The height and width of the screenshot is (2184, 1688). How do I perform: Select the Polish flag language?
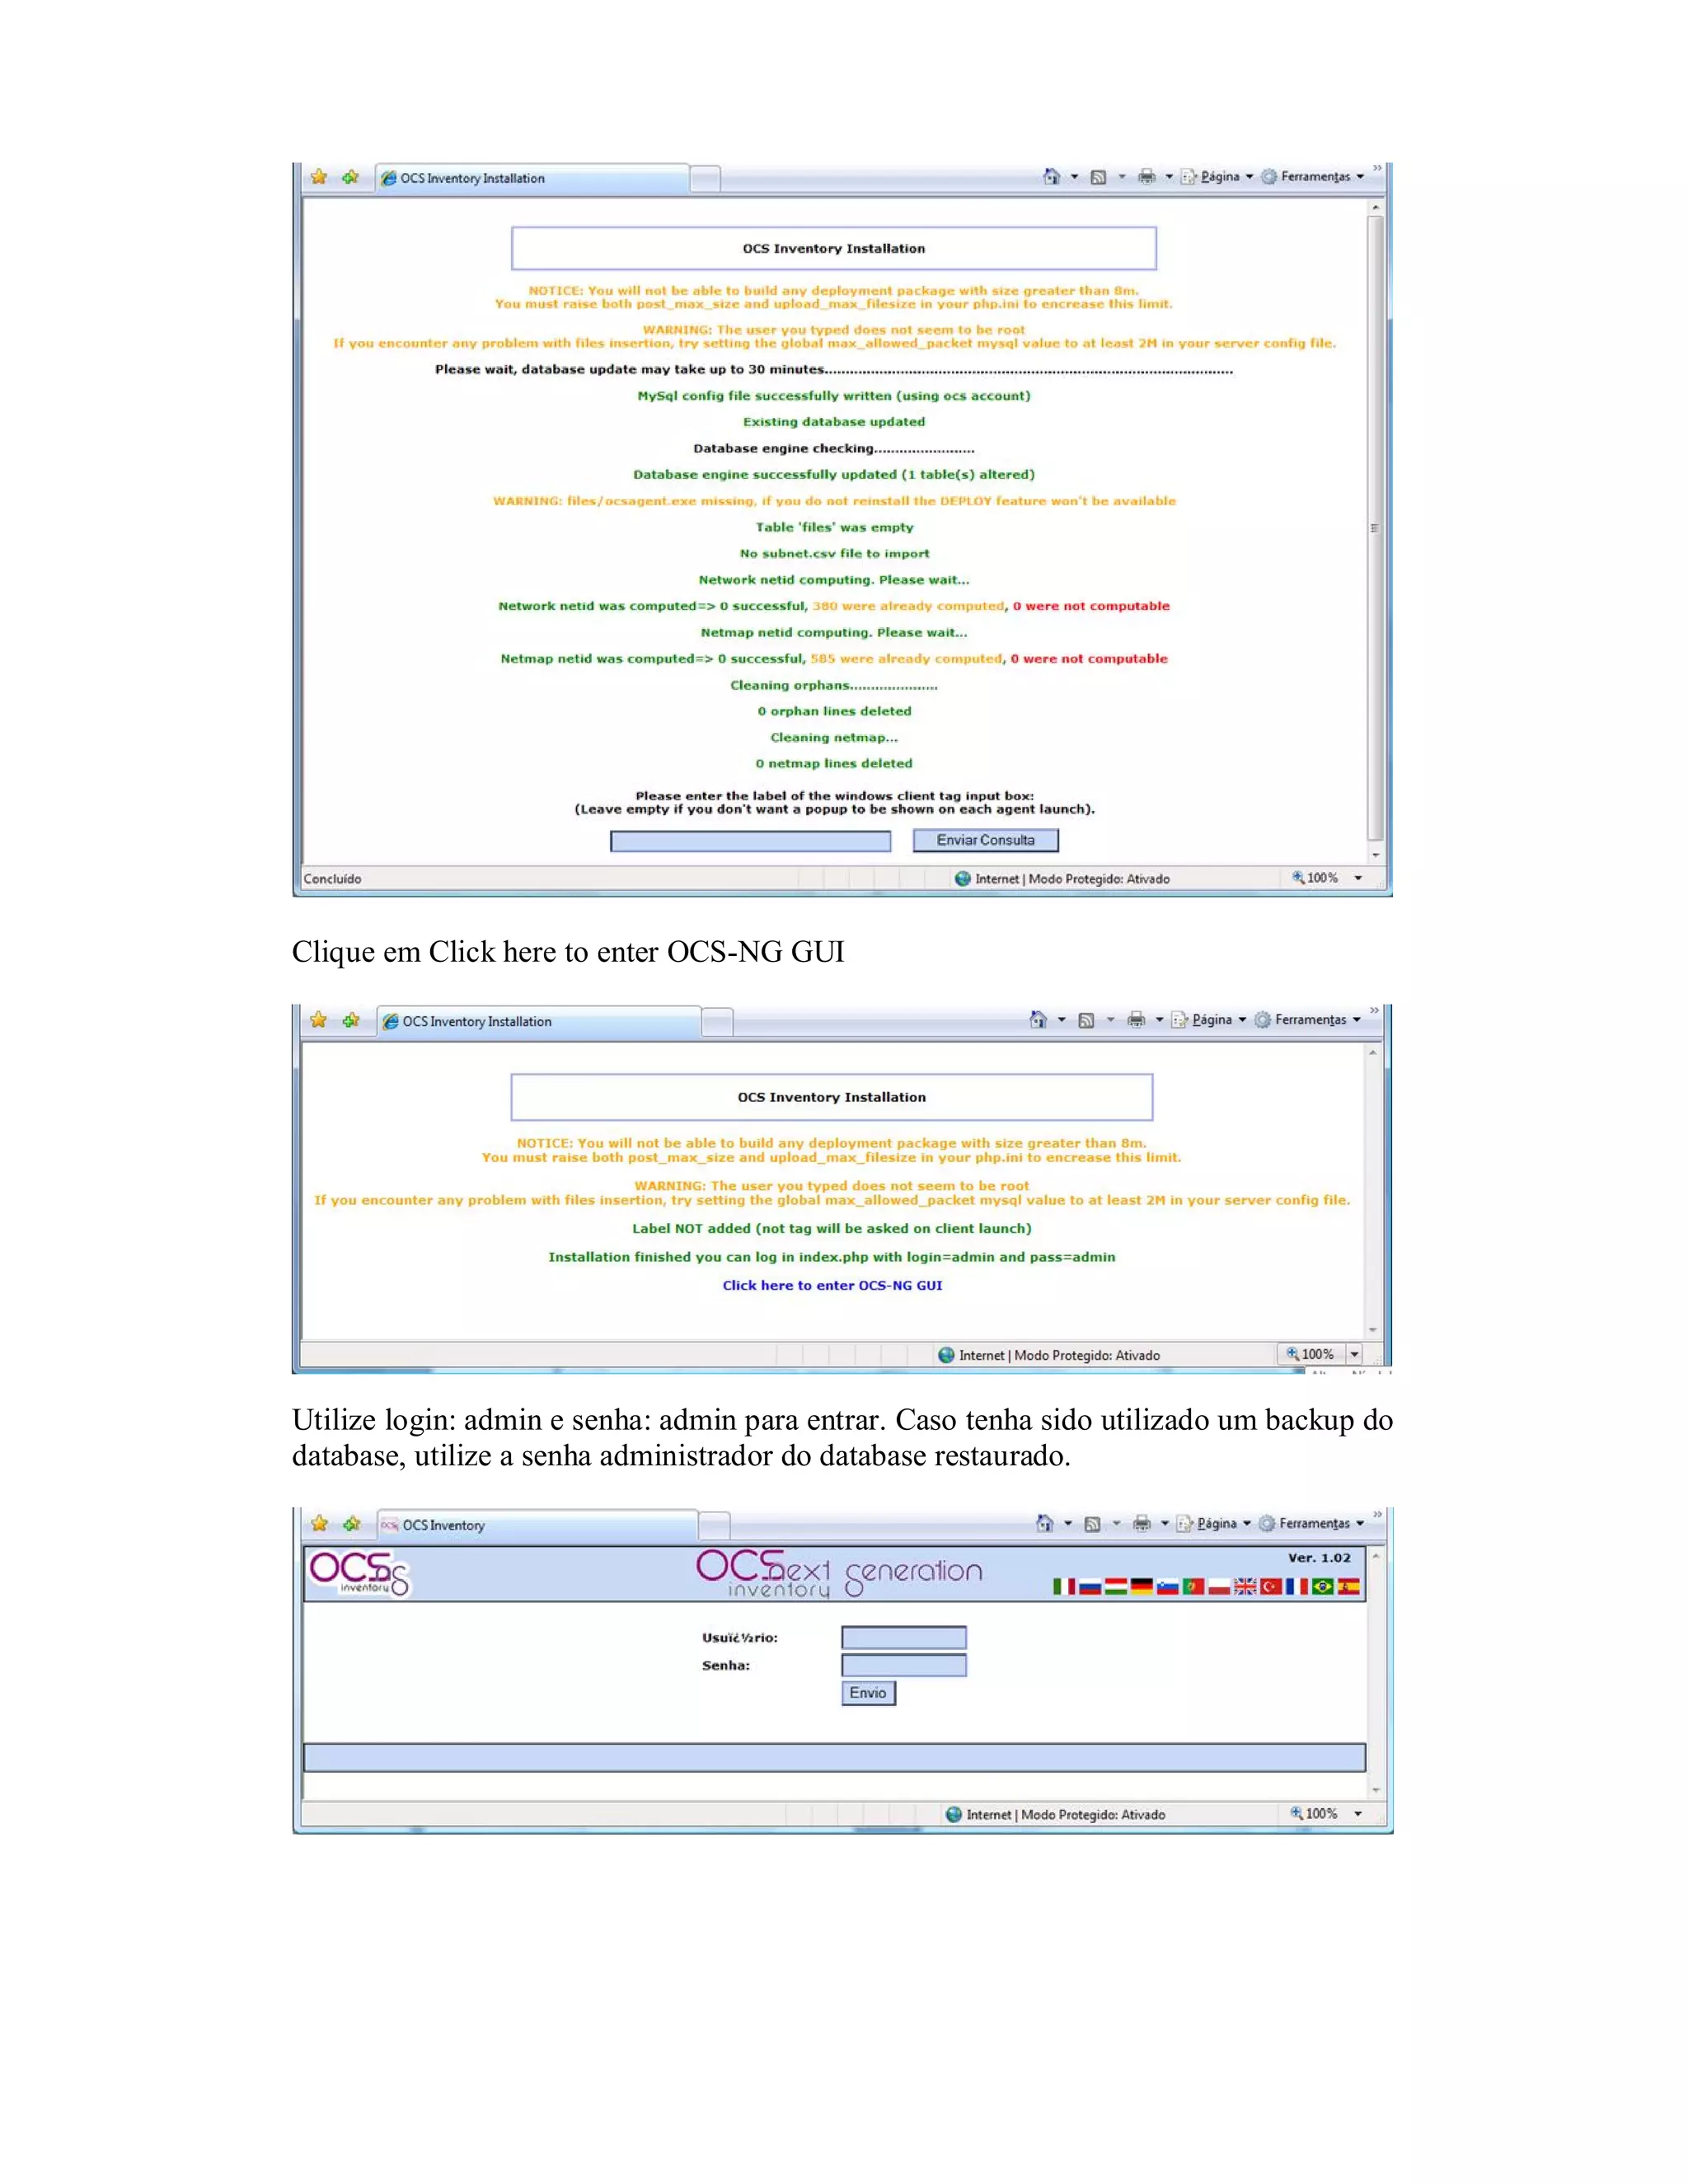coord(1219,1586)
